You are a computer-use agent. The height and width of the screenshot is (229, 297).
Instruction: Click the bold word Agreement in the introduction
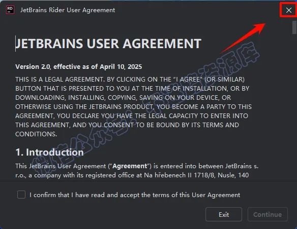[x=130, y=166]
